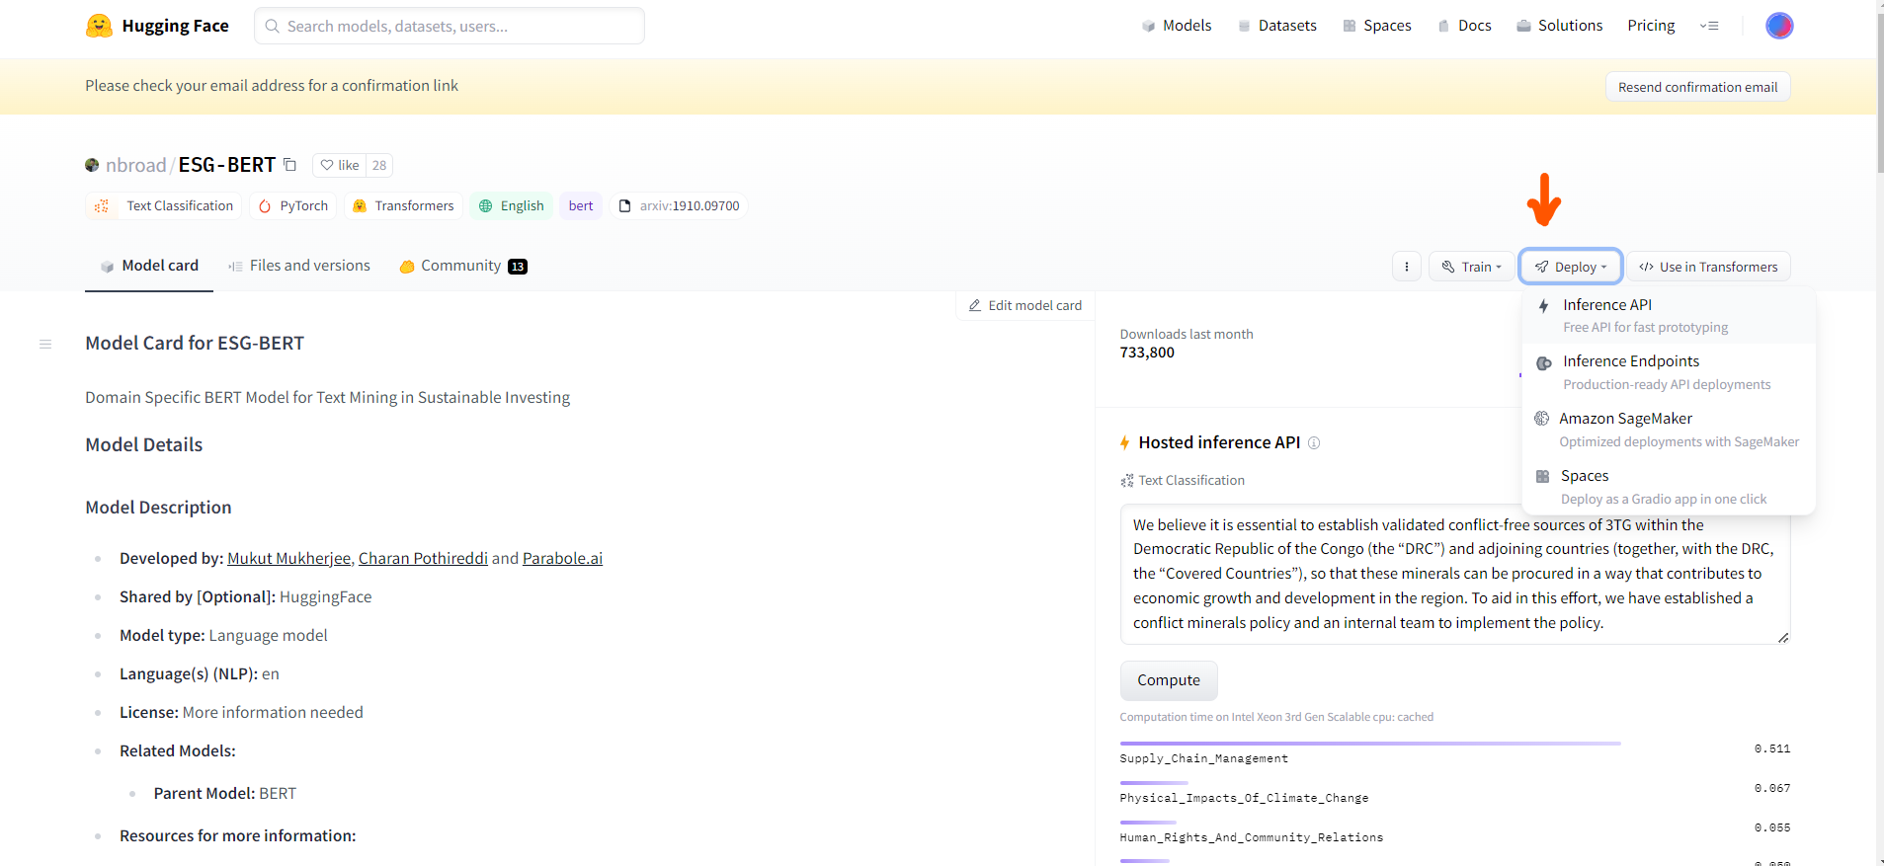Click Use in Transformers button
1884x866 pixels.
pos(1708,267)
